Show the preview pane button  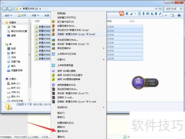(172, 15)
